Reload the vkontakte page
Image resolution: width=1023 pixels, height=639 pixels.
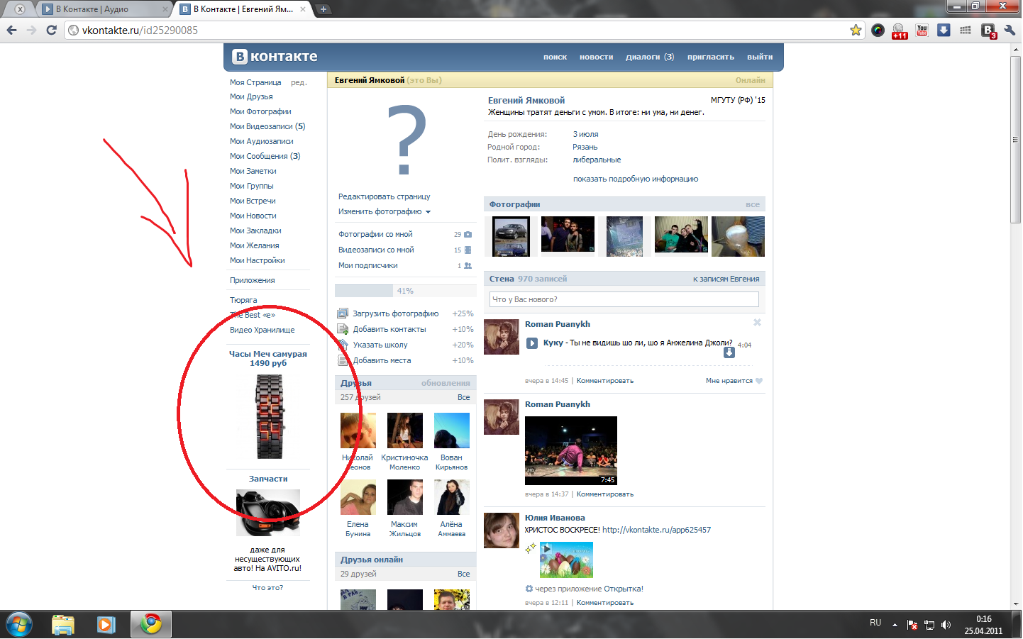pyautogui.click(x=51, y=30)
